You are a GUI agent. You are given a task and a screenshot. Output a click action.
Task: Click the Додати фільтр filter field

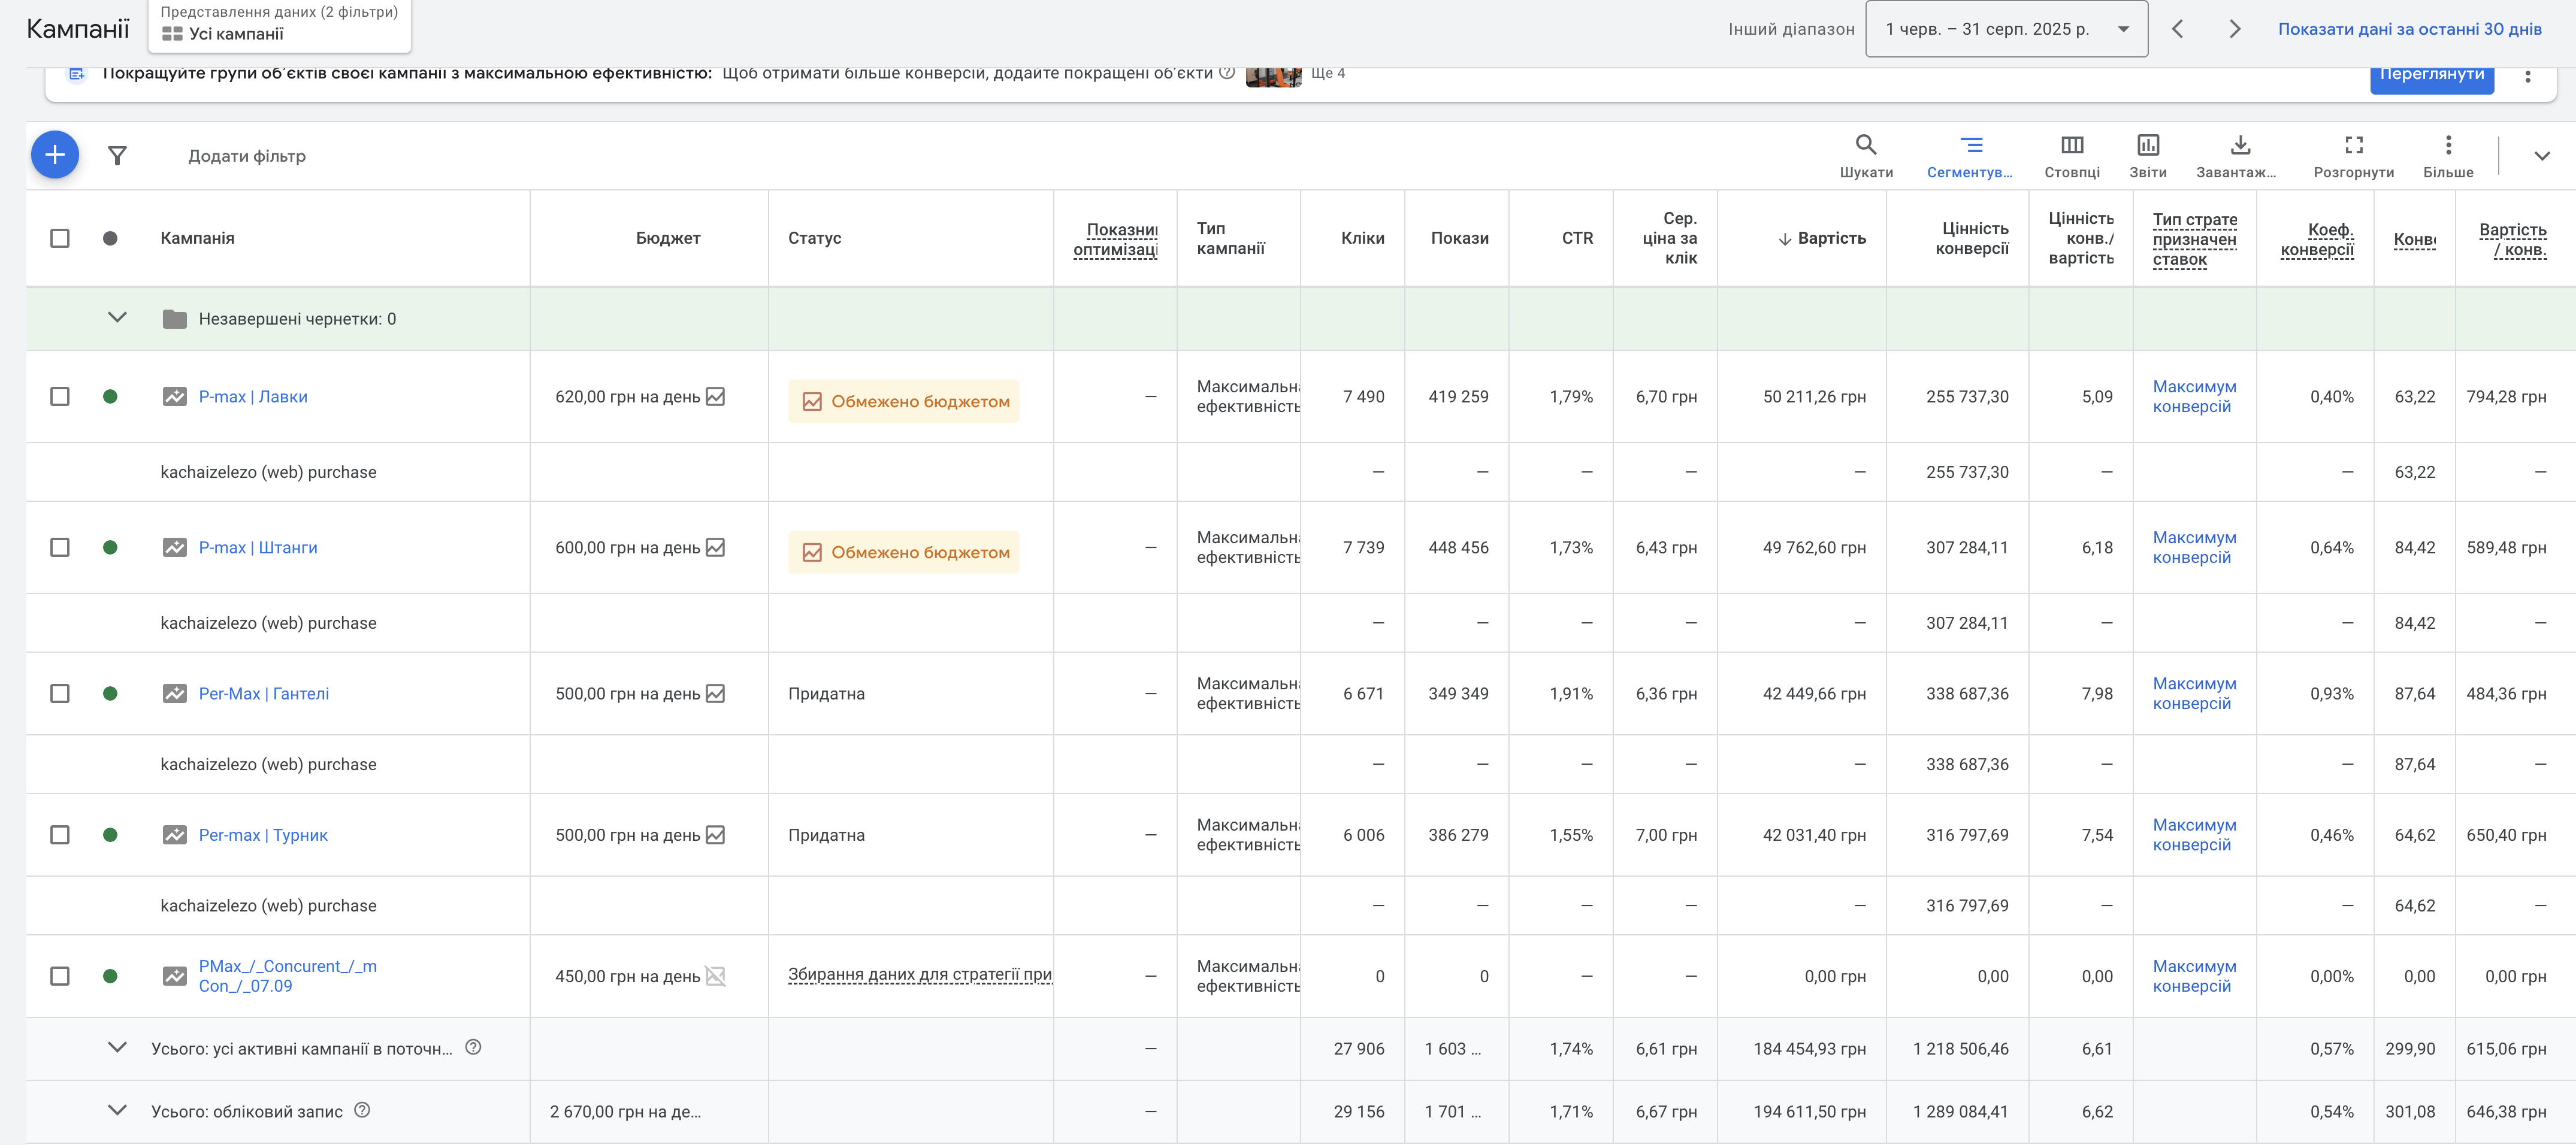click(247, 156)
